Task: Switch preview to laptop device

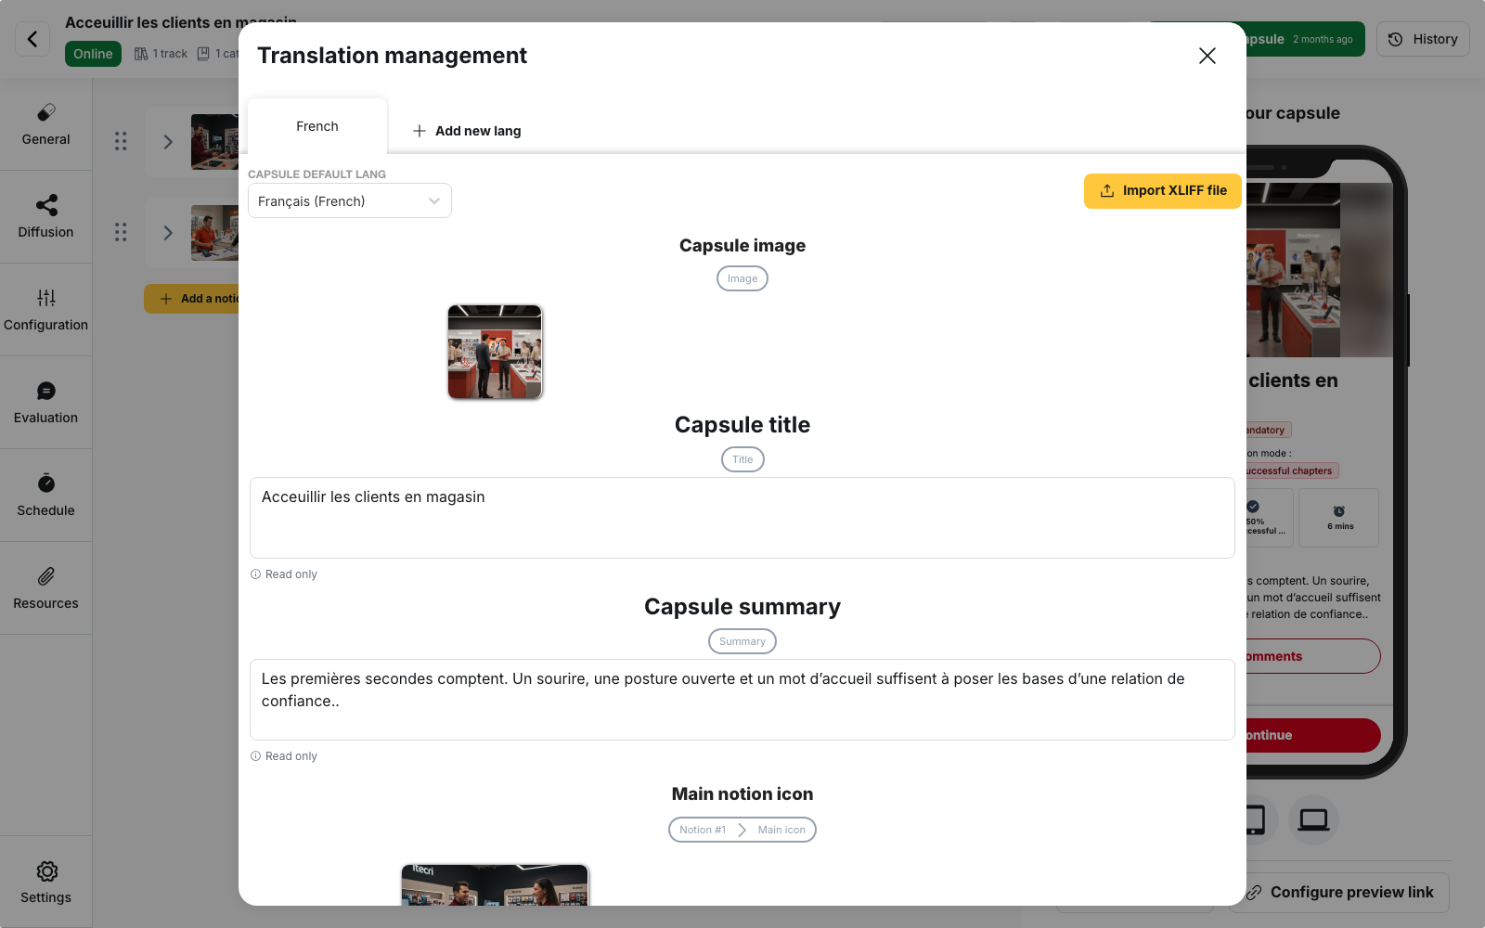Action: tap(1313, 819)
